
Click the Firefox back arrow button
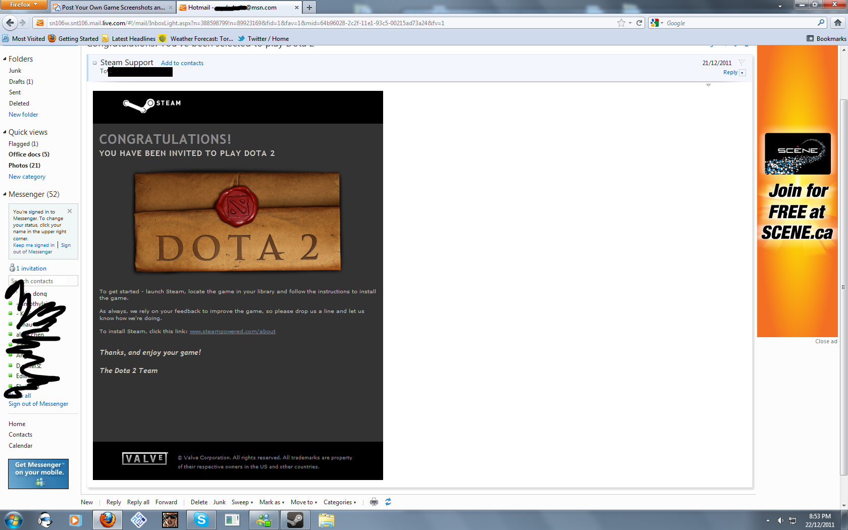tap(10, 23)
